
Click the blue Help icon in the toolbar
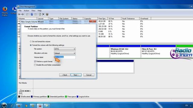pos(32,14)
